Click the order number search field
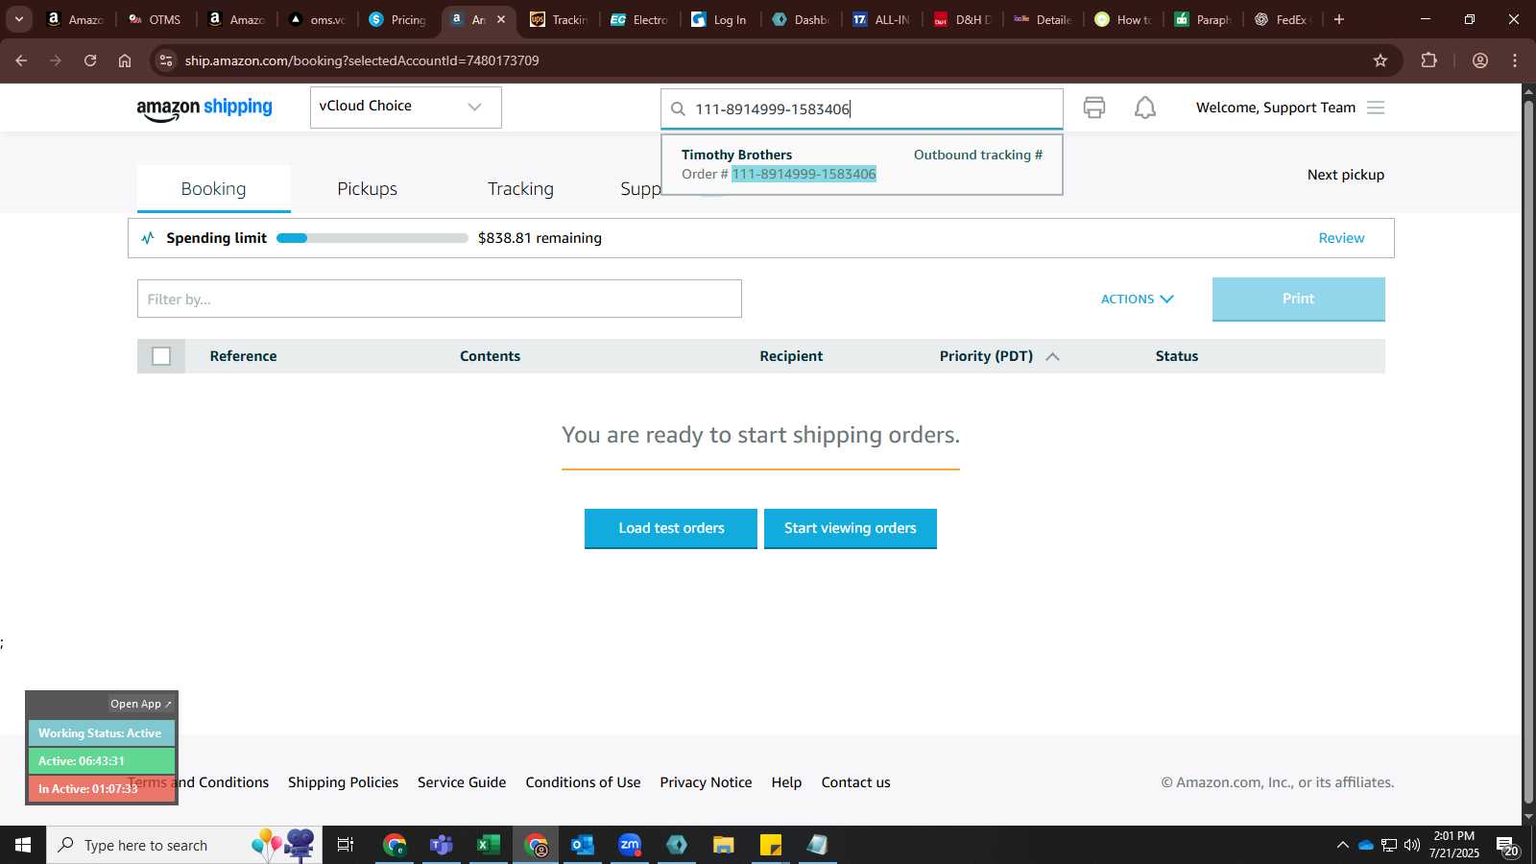 pos(862,108)
